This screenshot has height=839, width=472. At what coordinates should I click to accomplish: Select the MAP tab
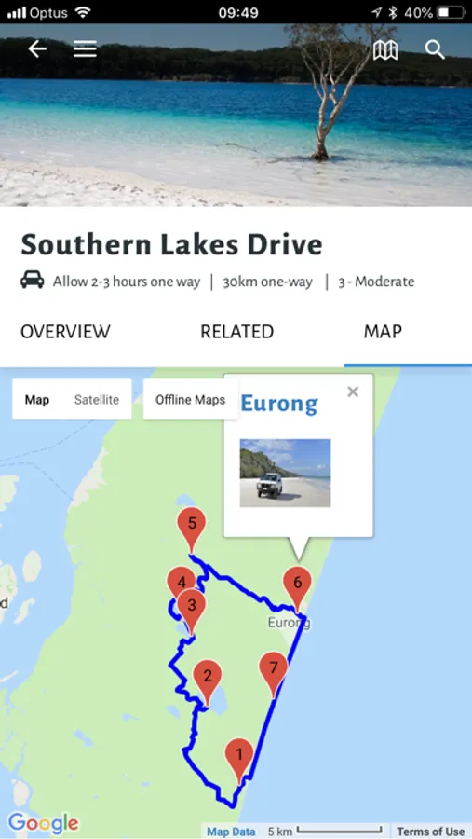[x=383, y=332]
